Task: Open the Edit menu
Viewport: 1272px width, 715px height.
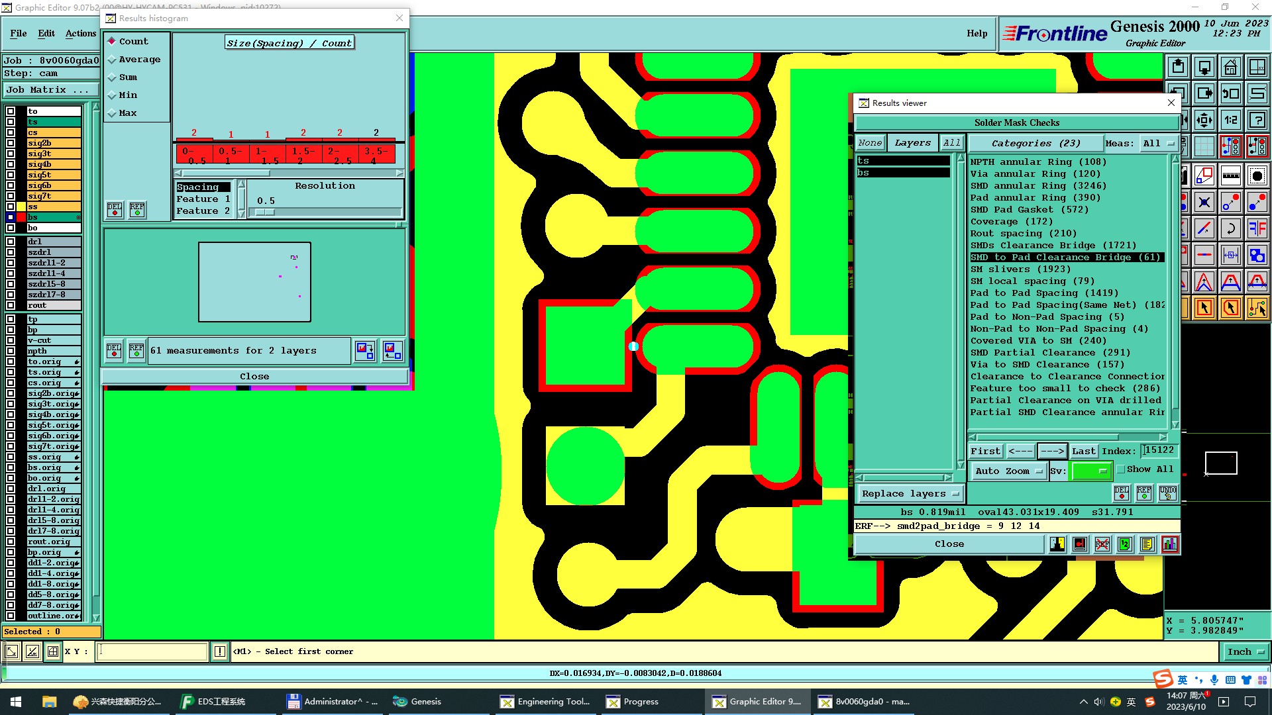Action: coord(46,34)
